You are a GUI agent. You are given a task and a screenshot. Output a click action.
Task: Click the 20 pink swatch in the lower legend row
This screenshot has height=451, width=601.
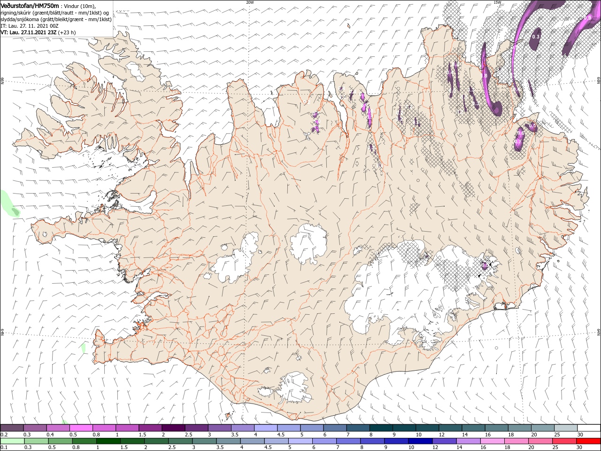click(541, 441)
